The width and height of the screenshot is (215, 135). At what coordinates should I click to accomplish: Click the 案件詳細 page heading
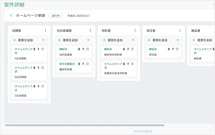[14, 5]
